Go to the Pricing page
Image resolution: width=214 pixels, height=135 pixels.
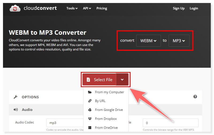pos(102,8)
